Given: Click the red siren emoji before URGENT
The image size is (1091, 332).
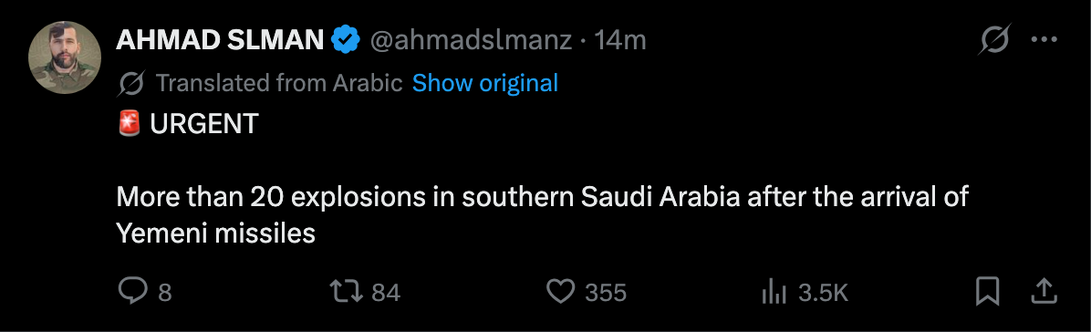Looking at the screenshot, I should point(130,125).
